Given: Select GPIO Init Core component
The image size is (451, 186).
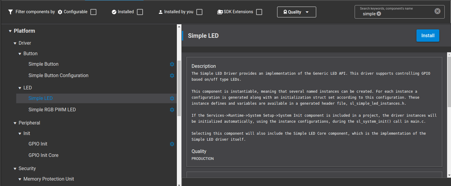Looking at the screenshot, I should coord(44,155).
